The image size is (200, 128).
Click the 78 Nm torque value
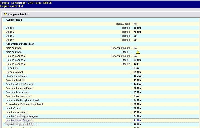(x=137, y=32)
